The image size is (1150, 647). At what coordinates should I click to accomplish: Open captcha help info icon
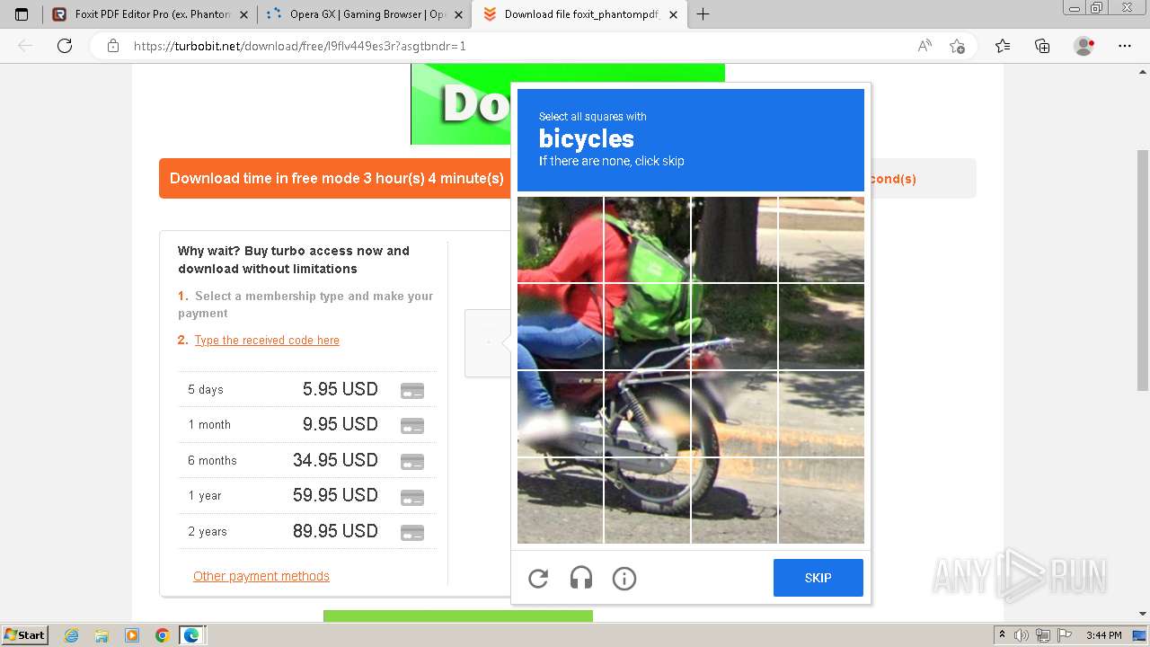(624, 578)
